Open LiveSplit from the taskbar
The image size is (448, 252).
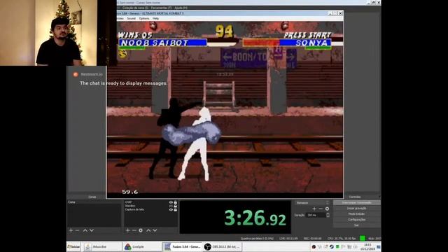click(141, 246)
